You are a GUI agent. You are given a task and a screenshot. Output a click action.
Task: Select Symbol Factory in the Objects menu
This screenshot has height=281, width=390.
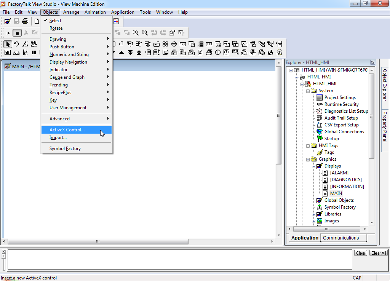pos(76,148)
